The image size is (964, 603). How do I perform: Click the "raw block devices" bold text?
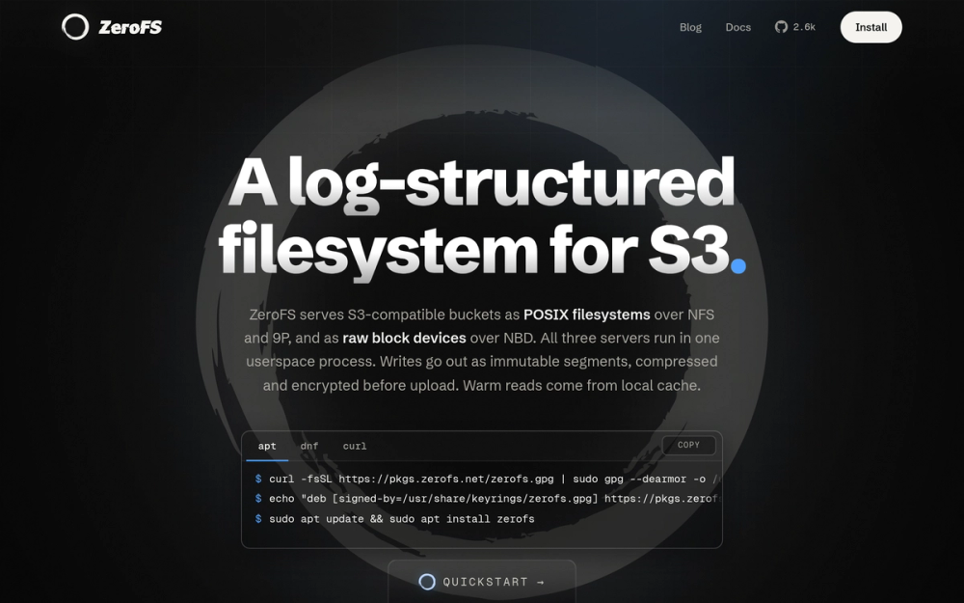point(404,338)
